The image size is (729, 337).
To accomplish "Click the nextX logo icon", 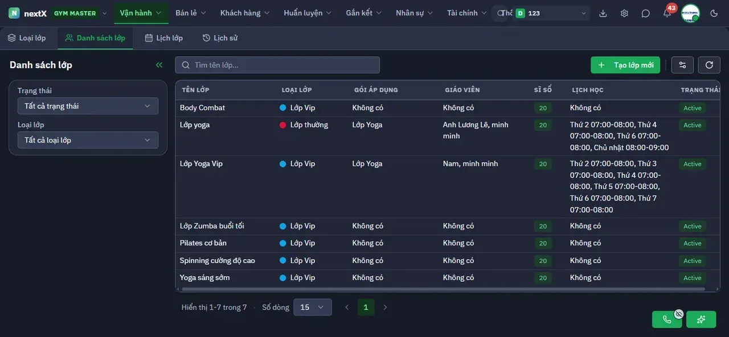I will (x=14, y=13).
